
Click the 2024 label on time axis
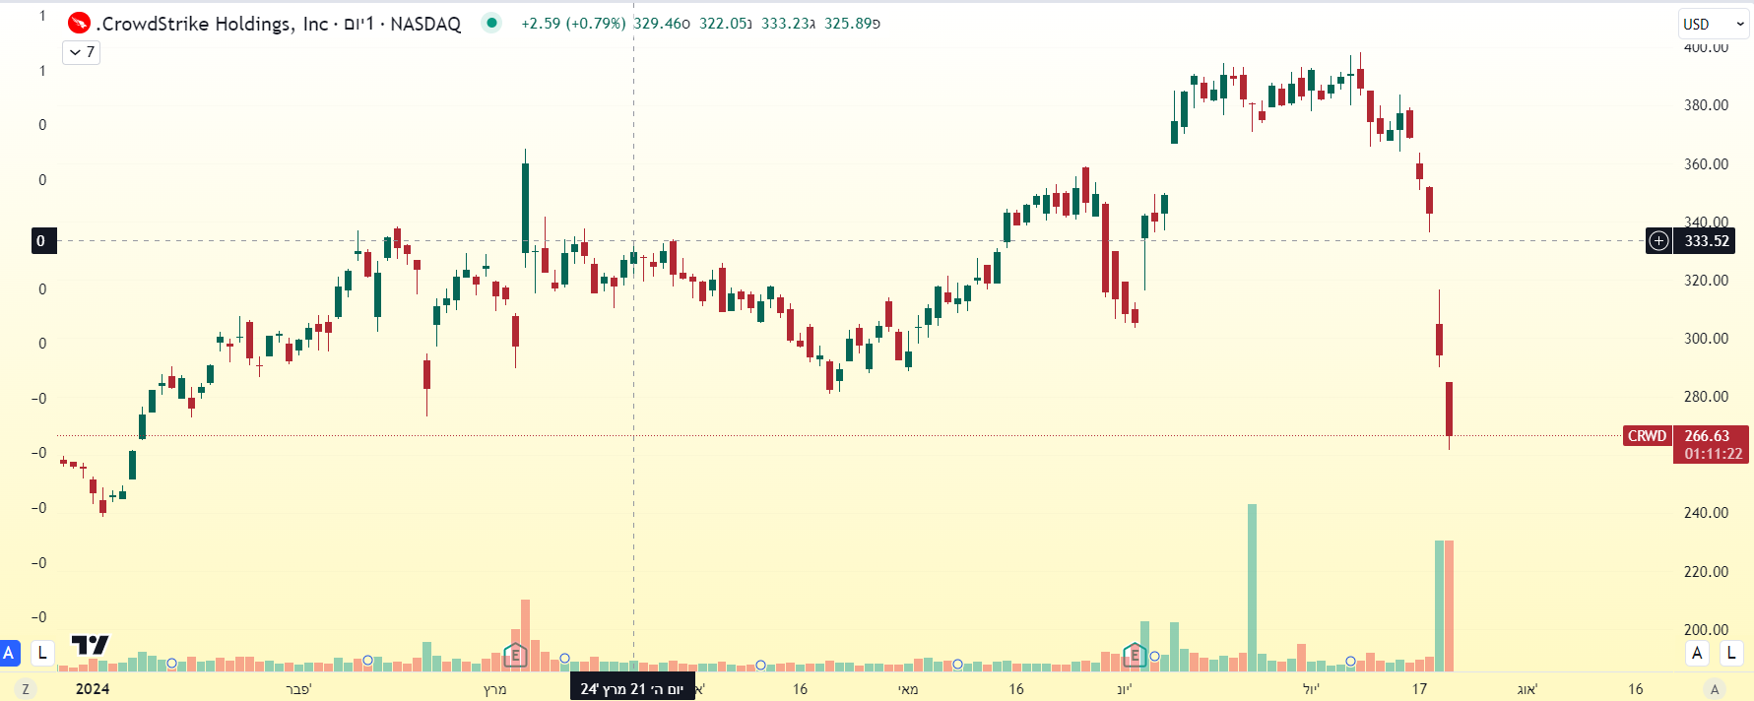[93, 688]
